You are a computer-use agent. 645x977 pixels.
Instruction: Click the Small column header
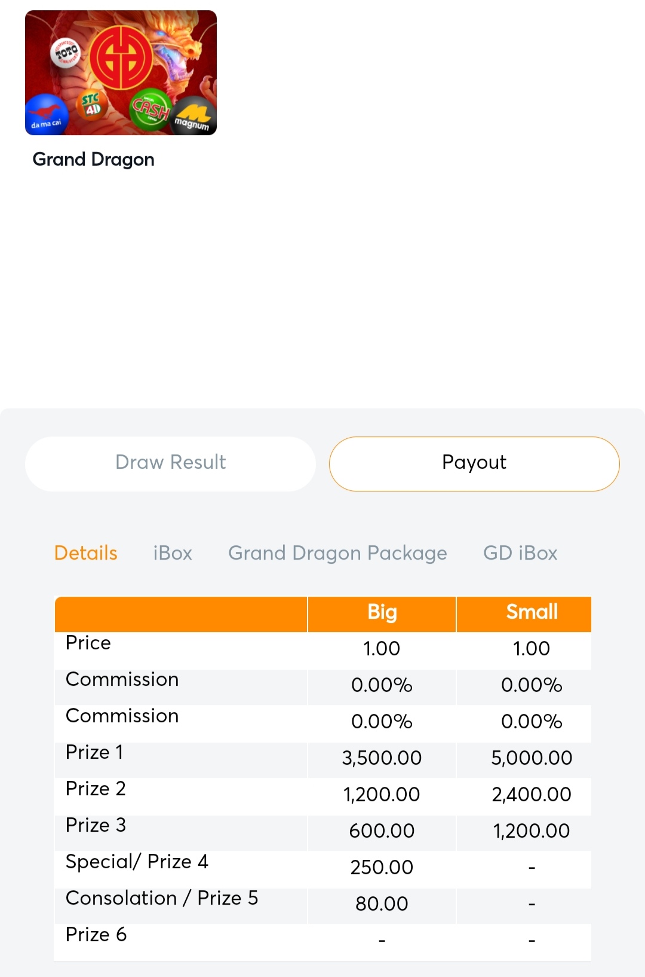(x=532, y=612)
